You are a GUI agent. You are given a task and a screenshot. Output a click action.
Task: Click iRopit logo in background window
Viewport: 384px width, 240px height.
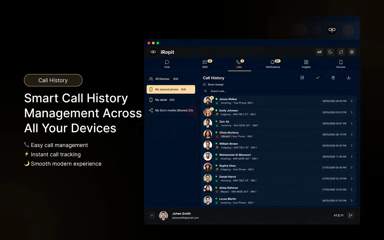[332, 30]
